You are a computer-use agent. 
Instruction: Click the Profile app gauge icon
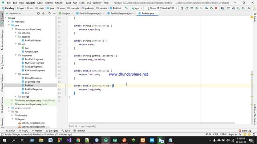(206, 8)
